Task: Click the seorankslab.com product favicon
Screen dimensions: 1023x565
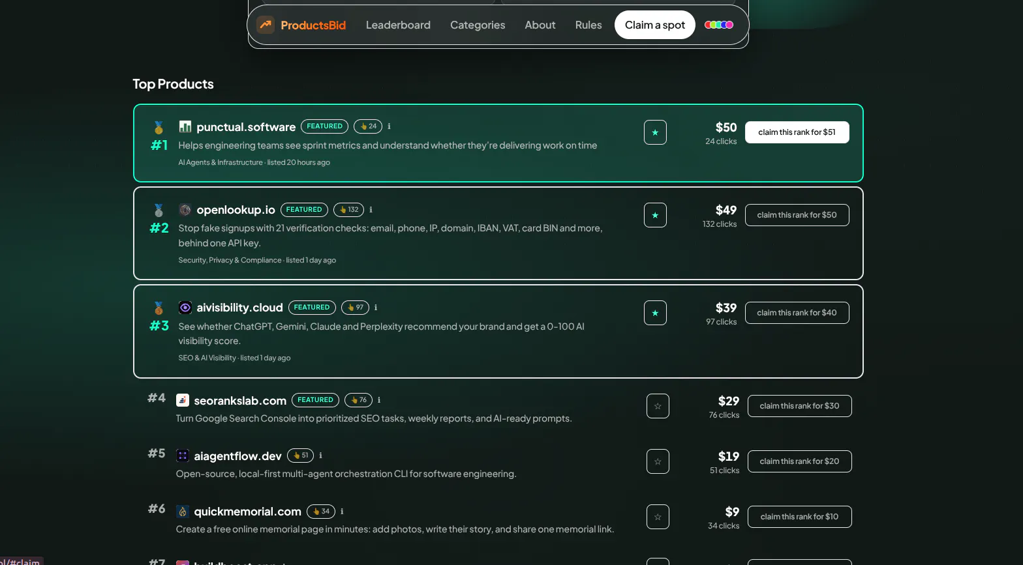Action: point(183,400)
